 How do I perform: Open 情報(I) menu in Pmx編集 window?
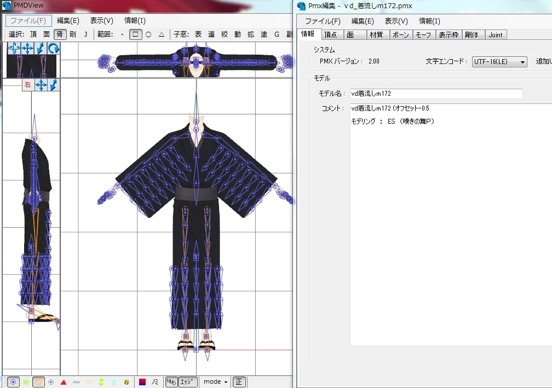(x=429, y=21)
